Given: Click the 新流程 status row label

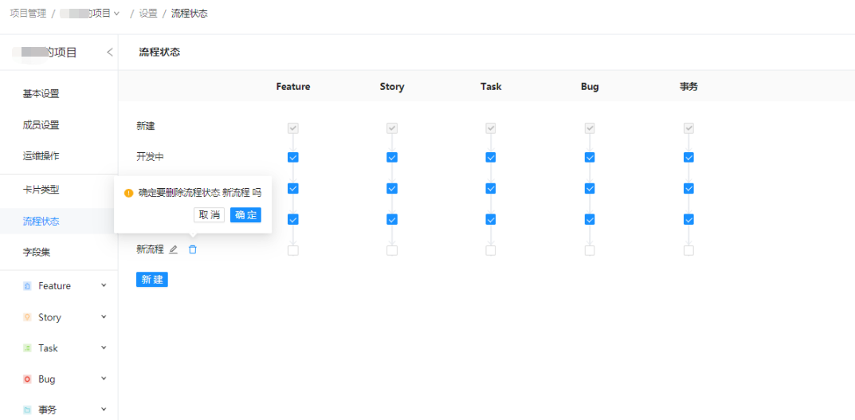Looking at the screenshot, I should (x=150, y=249).
